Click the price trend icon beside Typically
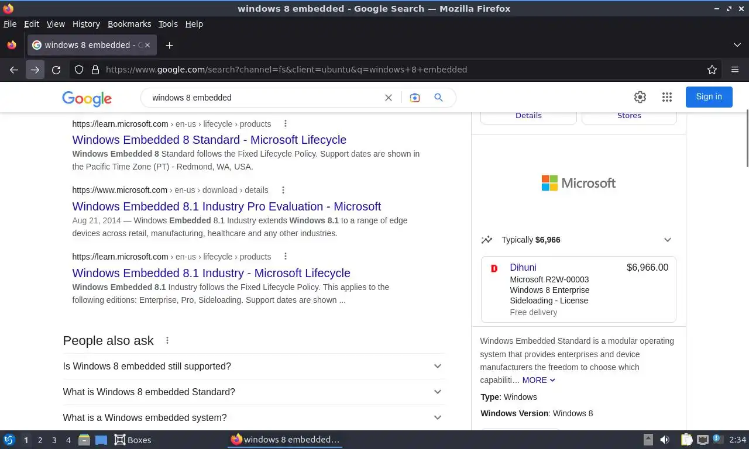749x449 pixels. 486,240
